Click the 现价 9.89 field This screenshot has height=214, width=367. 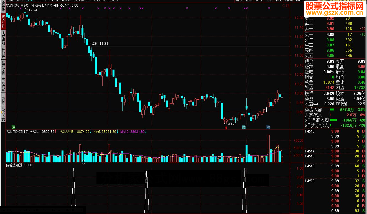click(x=320, y=61)
